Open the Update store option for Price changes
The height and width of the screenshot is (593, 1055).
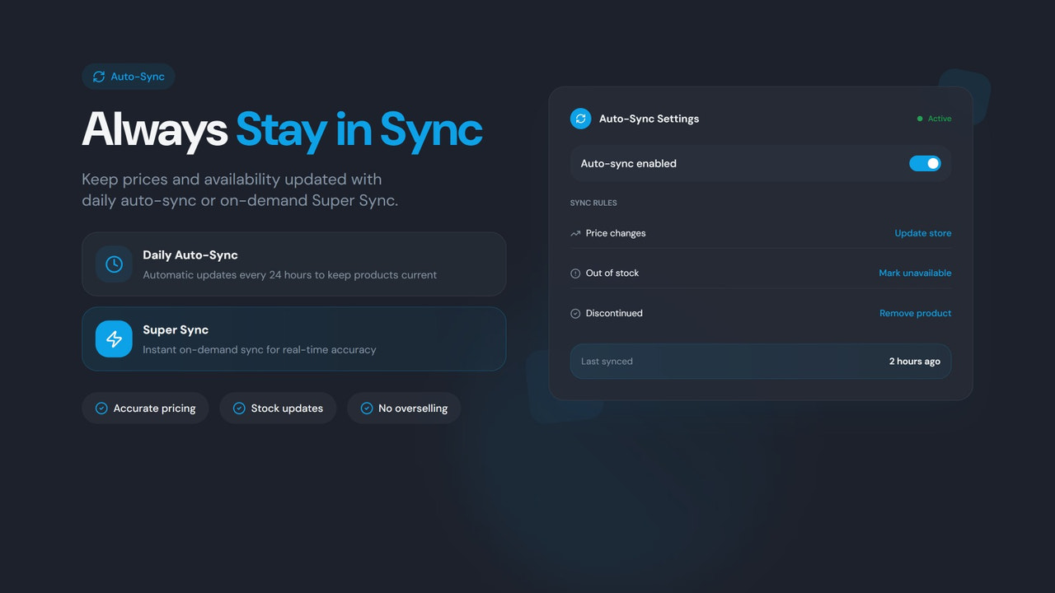click(x=923, y=233)
